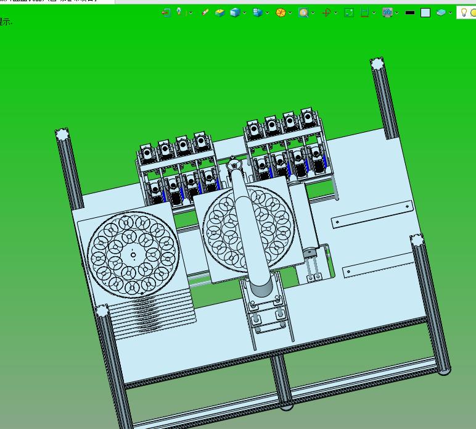
Task: Click the blue shaded cube rendering icon
Action: (235, 12)
